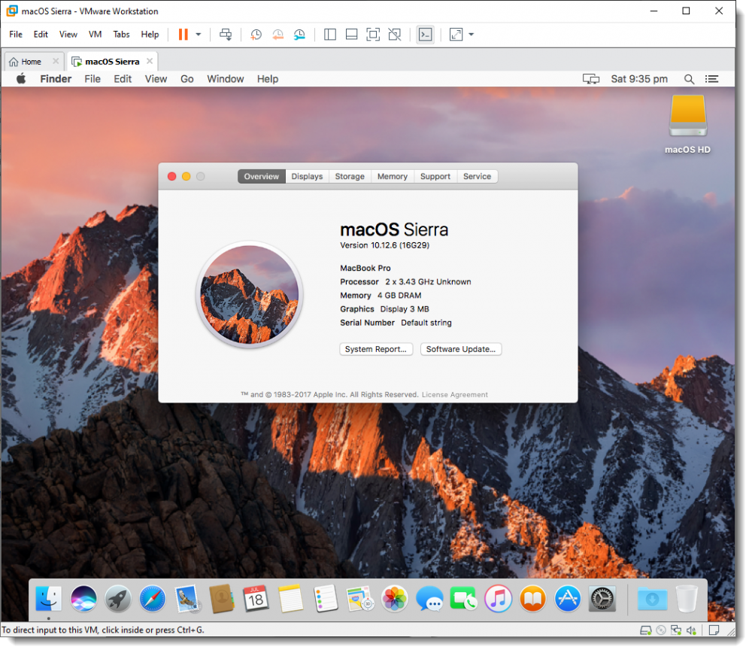This screenshot has width=752, height=653.
Task: Click the System Report button
Action: coord(376,348)
